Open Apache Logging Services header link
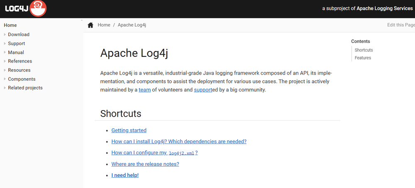The width and height of the screenshot is (415, 188). (385, 8)
